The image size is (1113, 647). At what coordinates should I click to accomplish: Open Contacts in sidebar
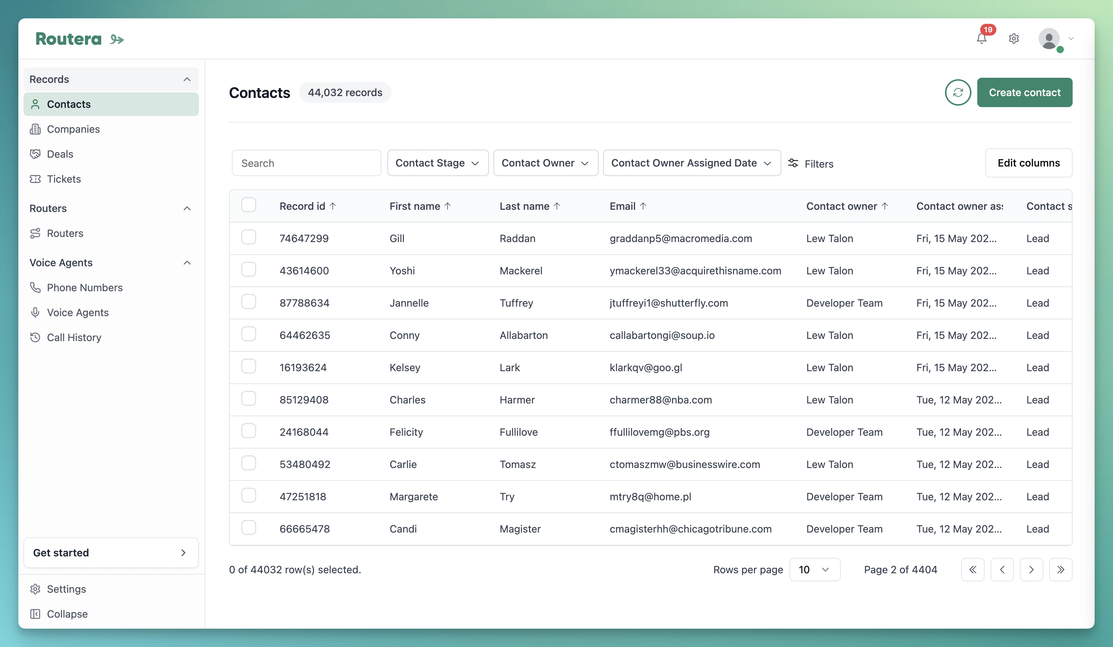111,104
